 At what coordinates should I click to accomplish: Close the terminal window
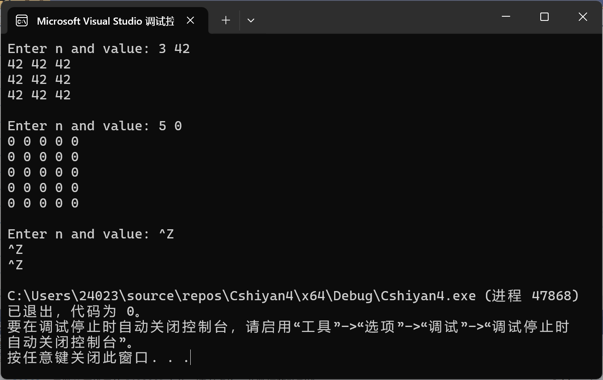(x=583, y=17)
